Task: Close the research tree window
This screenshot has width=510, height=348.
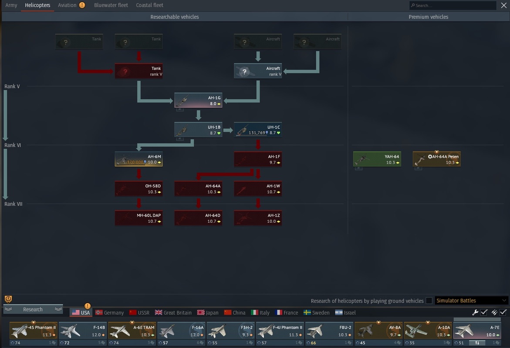Action: point(503,5)
